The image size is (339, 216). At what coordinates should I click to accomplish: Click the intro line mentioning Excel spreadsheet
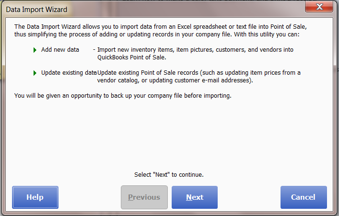(161, 27)
